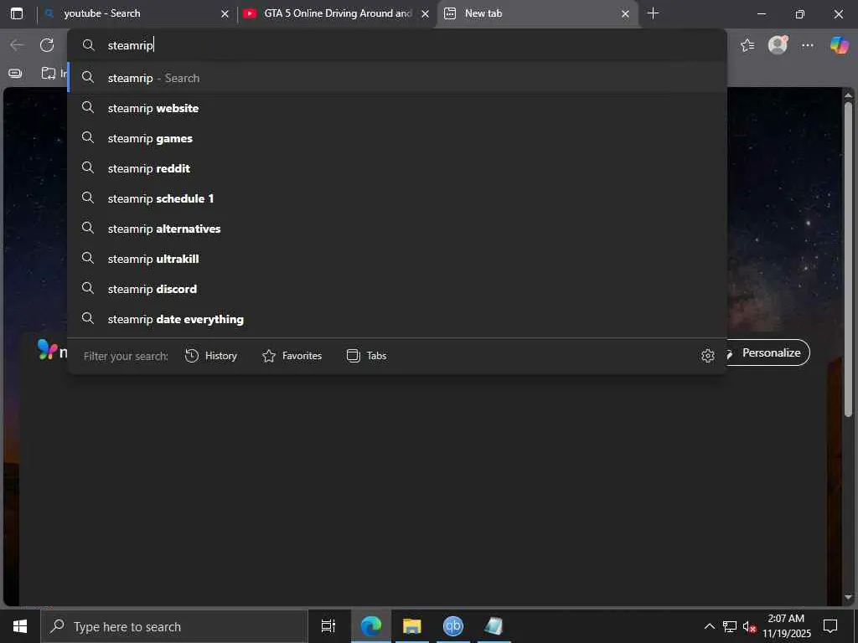Open the tab actions menu icon

(17, 13)
